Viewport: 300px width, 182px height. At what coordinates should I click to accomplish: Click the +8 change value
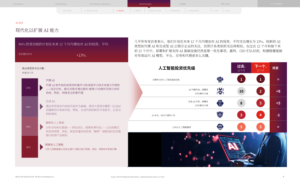click(x=278, y=91)
